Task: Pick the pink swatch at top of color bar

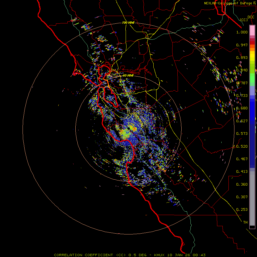Action: pyautogui.click(x=252, y=30)
